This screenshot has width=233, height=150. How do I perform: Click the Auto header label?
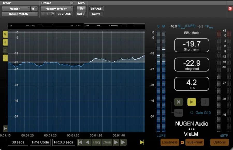click(x=81, y=3)
